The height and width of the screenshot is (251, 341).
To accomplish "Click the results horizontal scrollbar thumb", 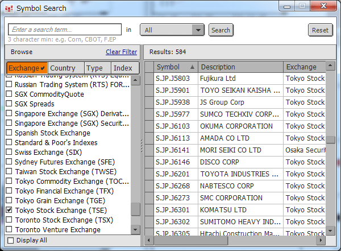I will click(191, 240).
